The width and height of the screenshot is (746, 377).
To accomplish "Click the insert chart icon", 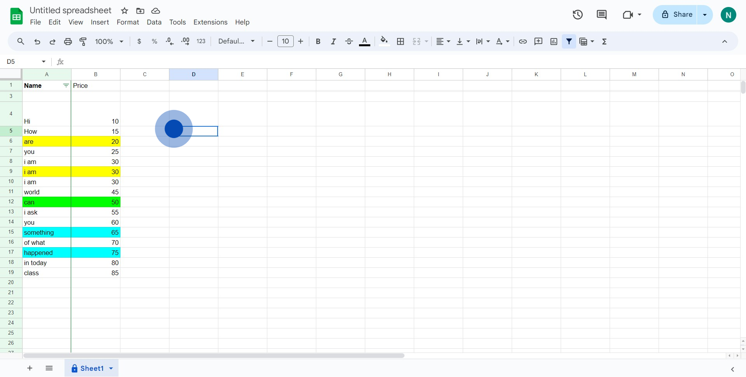I will 554,42.
